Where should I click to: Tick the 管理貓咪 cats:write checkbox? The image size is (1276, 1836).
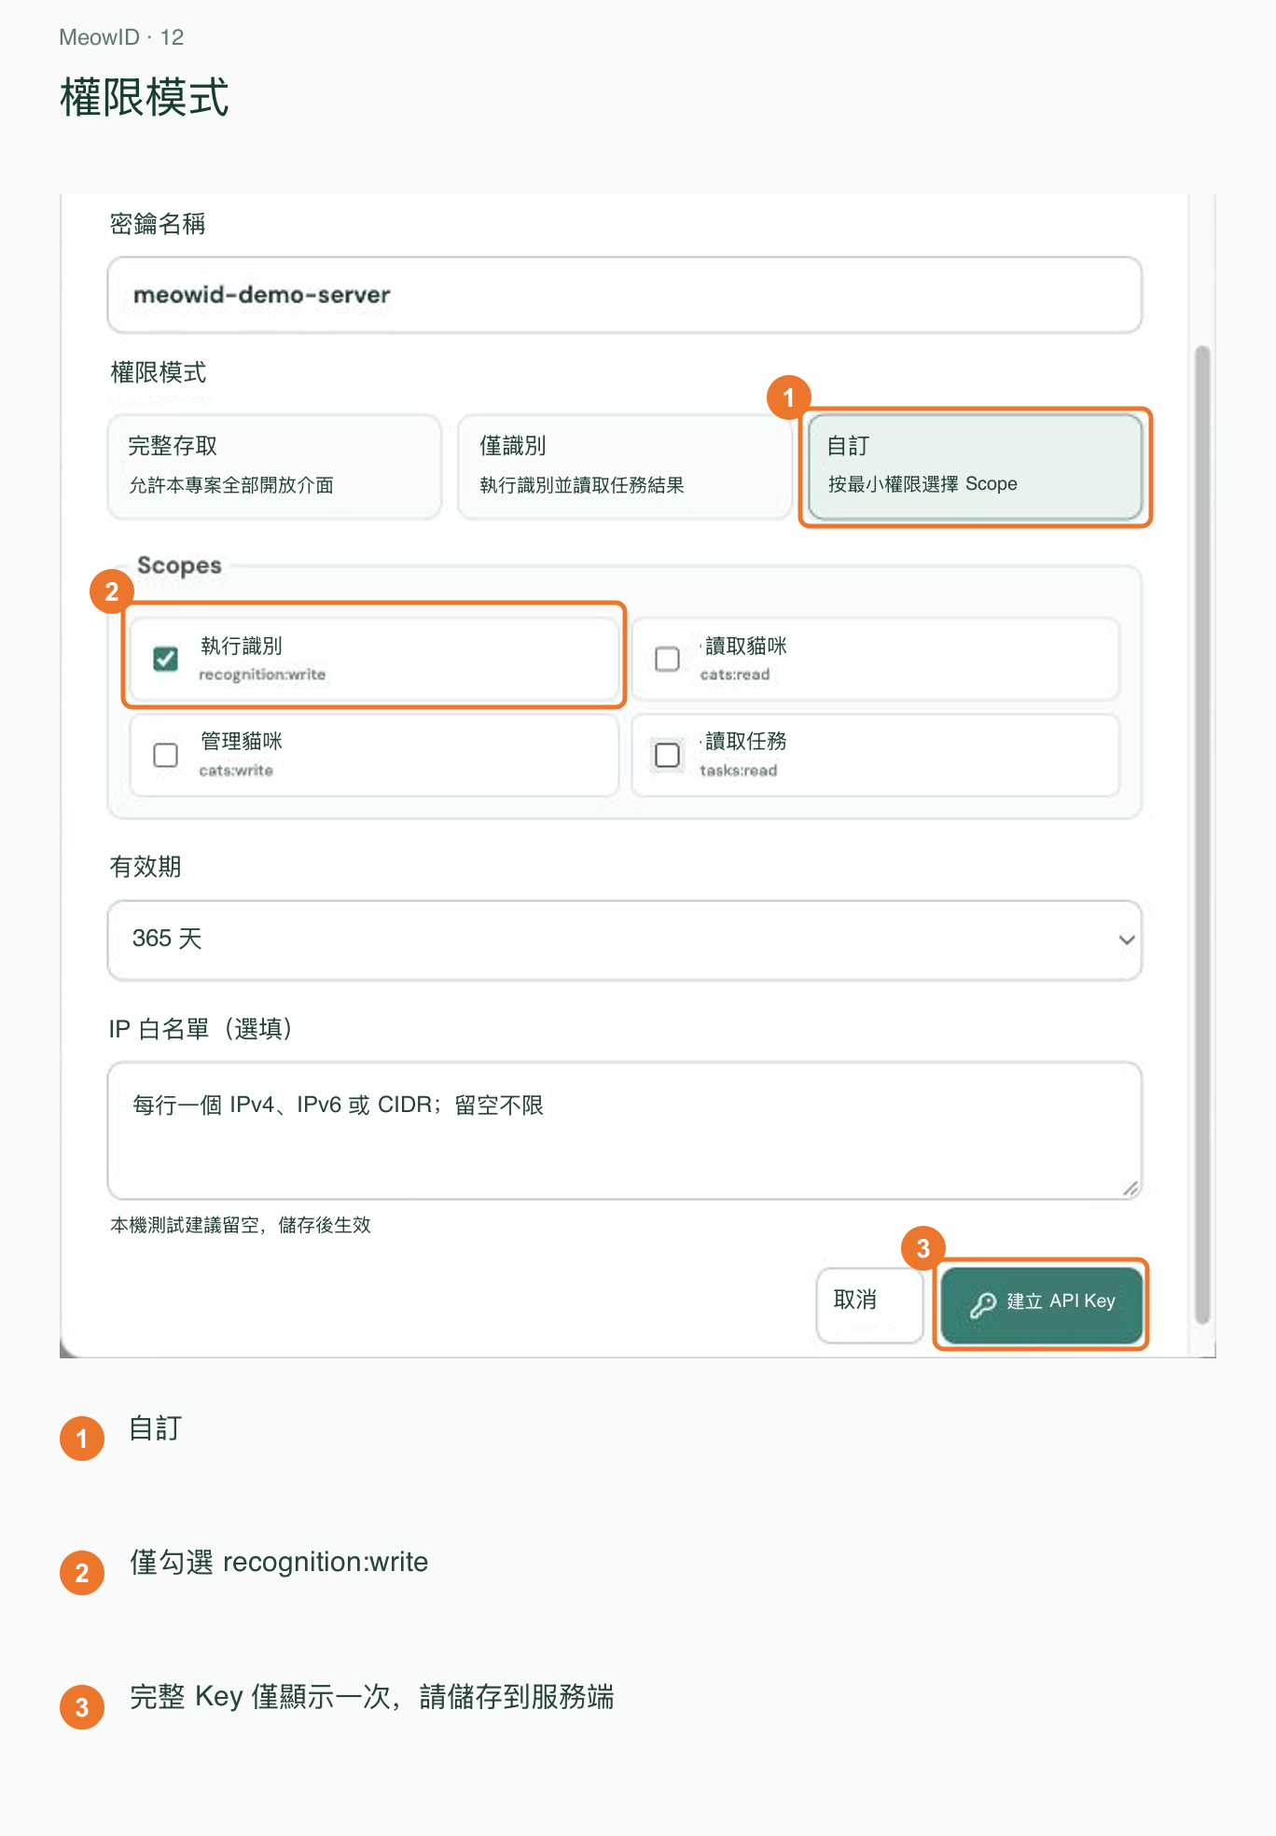166,755
